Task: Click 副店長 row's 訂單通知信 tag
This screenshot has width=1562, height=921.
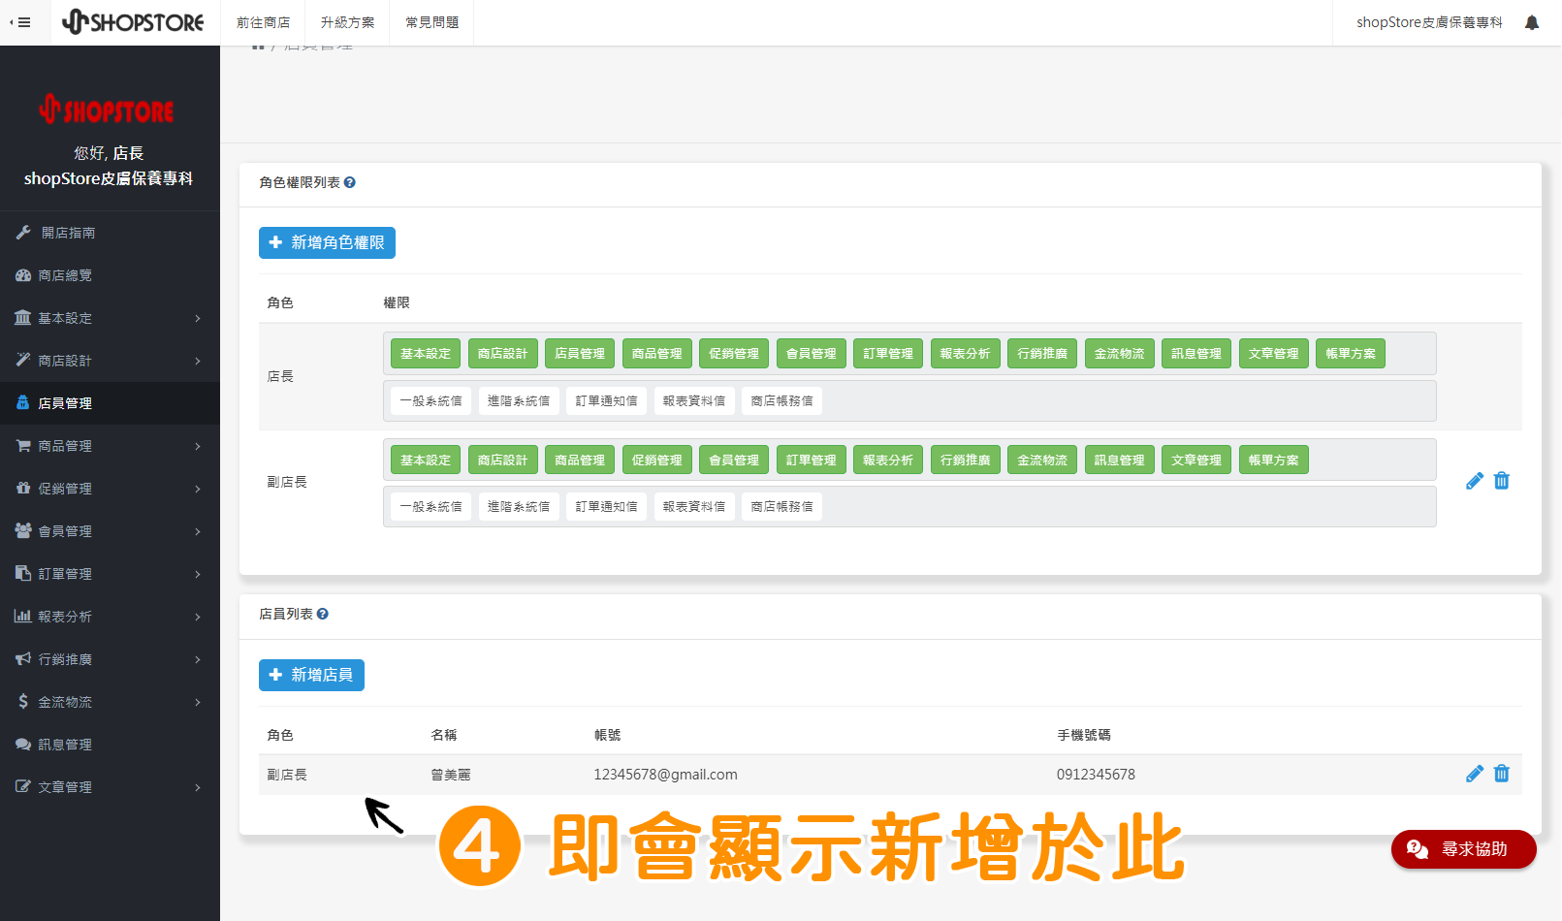Action: click(x=606, y=507)
